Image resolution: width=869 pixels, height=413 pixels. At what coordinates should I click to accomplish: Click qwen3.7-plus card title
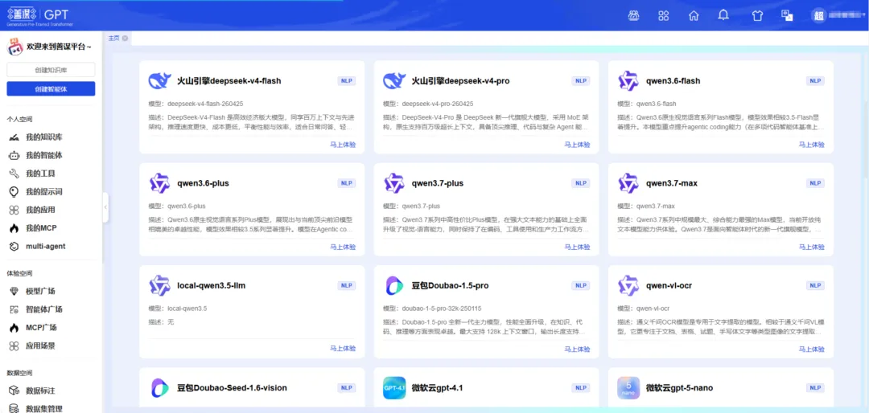(438, 183)
